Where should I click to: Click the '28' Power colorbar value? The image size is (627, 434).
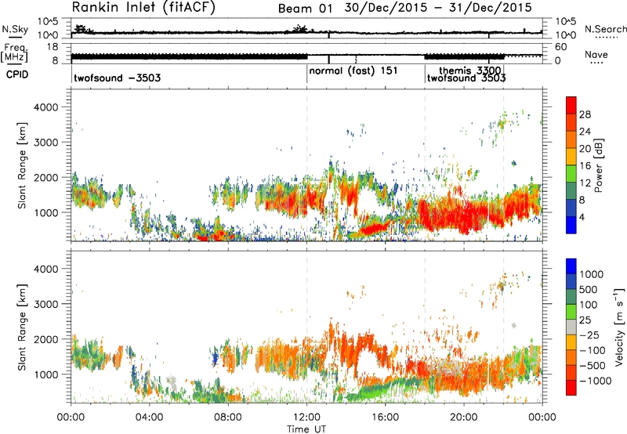click(585, 114)
